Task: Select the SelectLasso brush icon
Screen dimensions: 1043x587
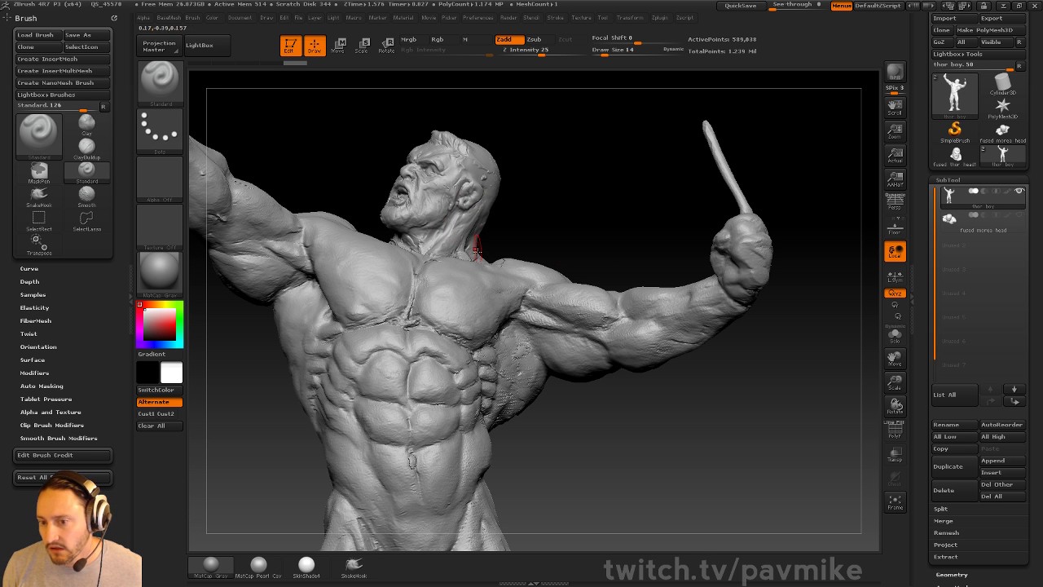Action: point(86,220)
